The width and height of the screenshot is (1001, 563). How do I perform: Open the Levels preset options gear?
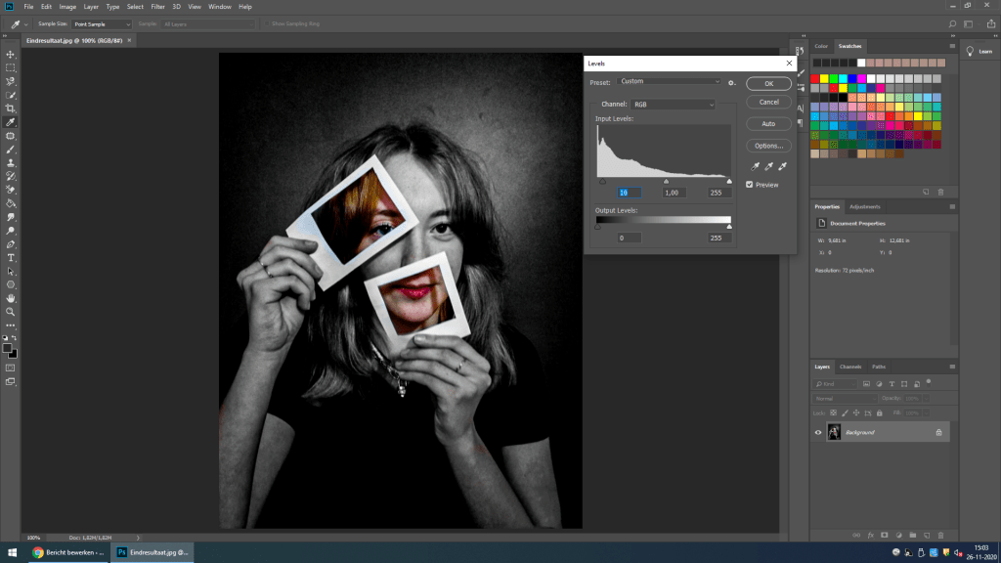pos(731,82)
